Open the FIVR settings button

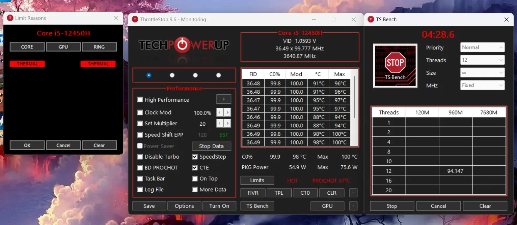[253, 193]
